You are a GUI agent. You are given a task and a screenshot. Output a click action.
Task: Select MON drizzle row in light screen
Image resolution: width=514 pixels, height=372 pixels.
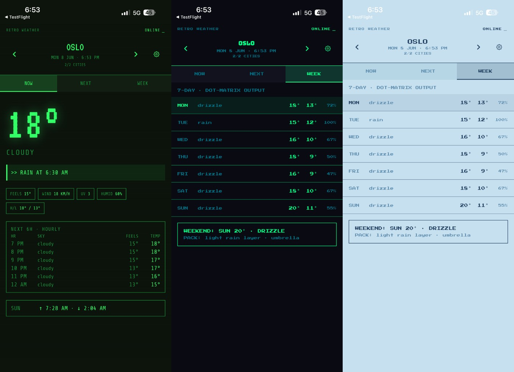pos(429,103)
